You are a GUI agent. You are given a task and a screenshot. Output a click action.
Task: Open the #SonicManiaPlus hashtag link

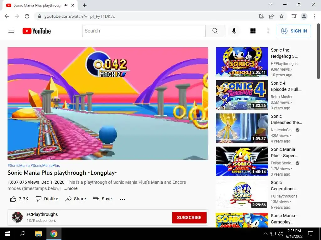(x=45, y=166)
